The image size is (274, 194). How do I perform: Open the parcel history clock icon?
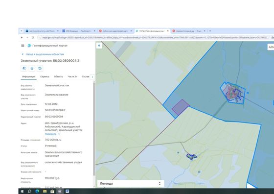click(x=40, y=69)
